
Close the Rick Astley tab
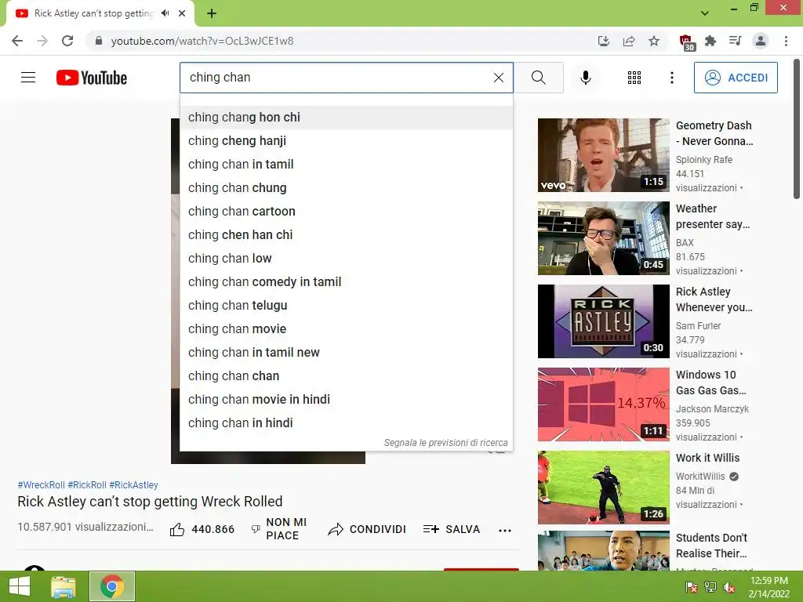tap(182, 13)
